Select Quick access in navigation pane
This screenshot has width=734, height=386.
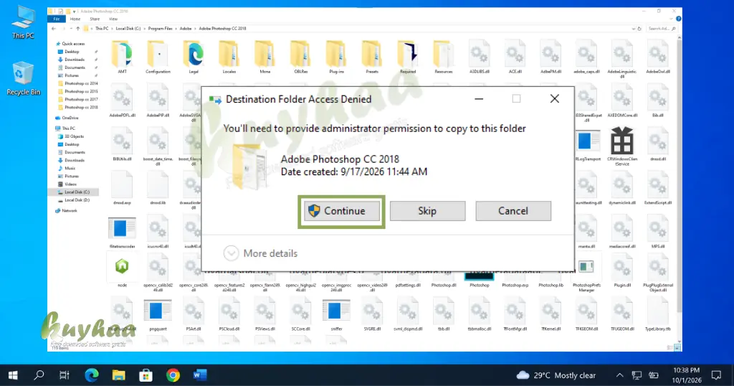click(73, 44)
